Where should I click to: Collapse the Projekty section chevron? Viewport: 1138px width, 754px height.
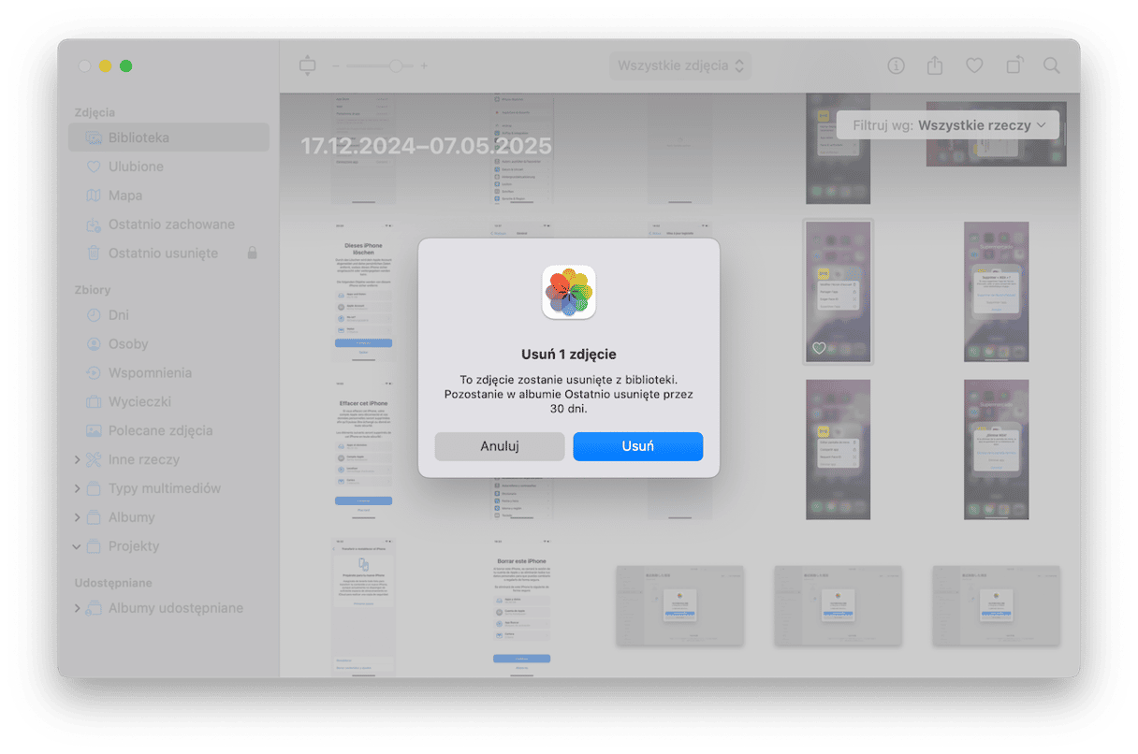[x=77, y=546]
